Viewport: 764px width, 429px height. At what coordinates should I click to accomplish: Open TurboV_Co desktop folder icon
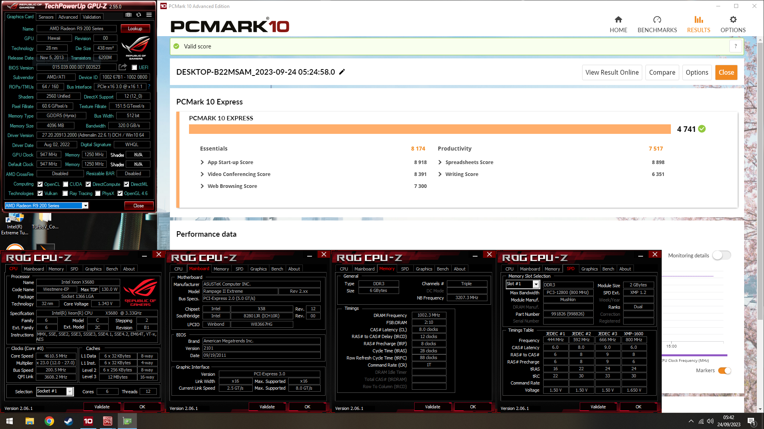[x=45, y=221]
